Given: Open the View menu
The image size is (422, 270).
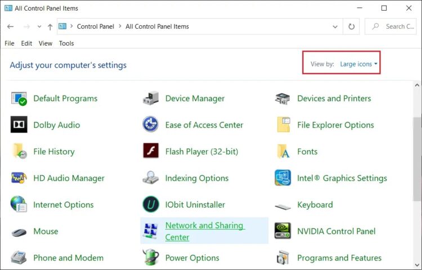Looking at the screenshot, I should (x=45, y=43).
